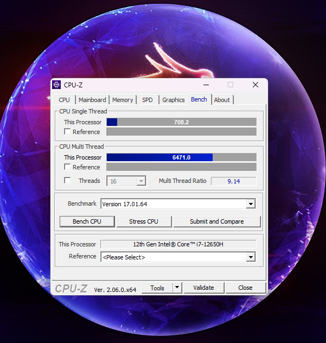Click the CPU-Z logo at bottom left
The image size is (326, 343).
pyautogui.click(x=71, y=289)
